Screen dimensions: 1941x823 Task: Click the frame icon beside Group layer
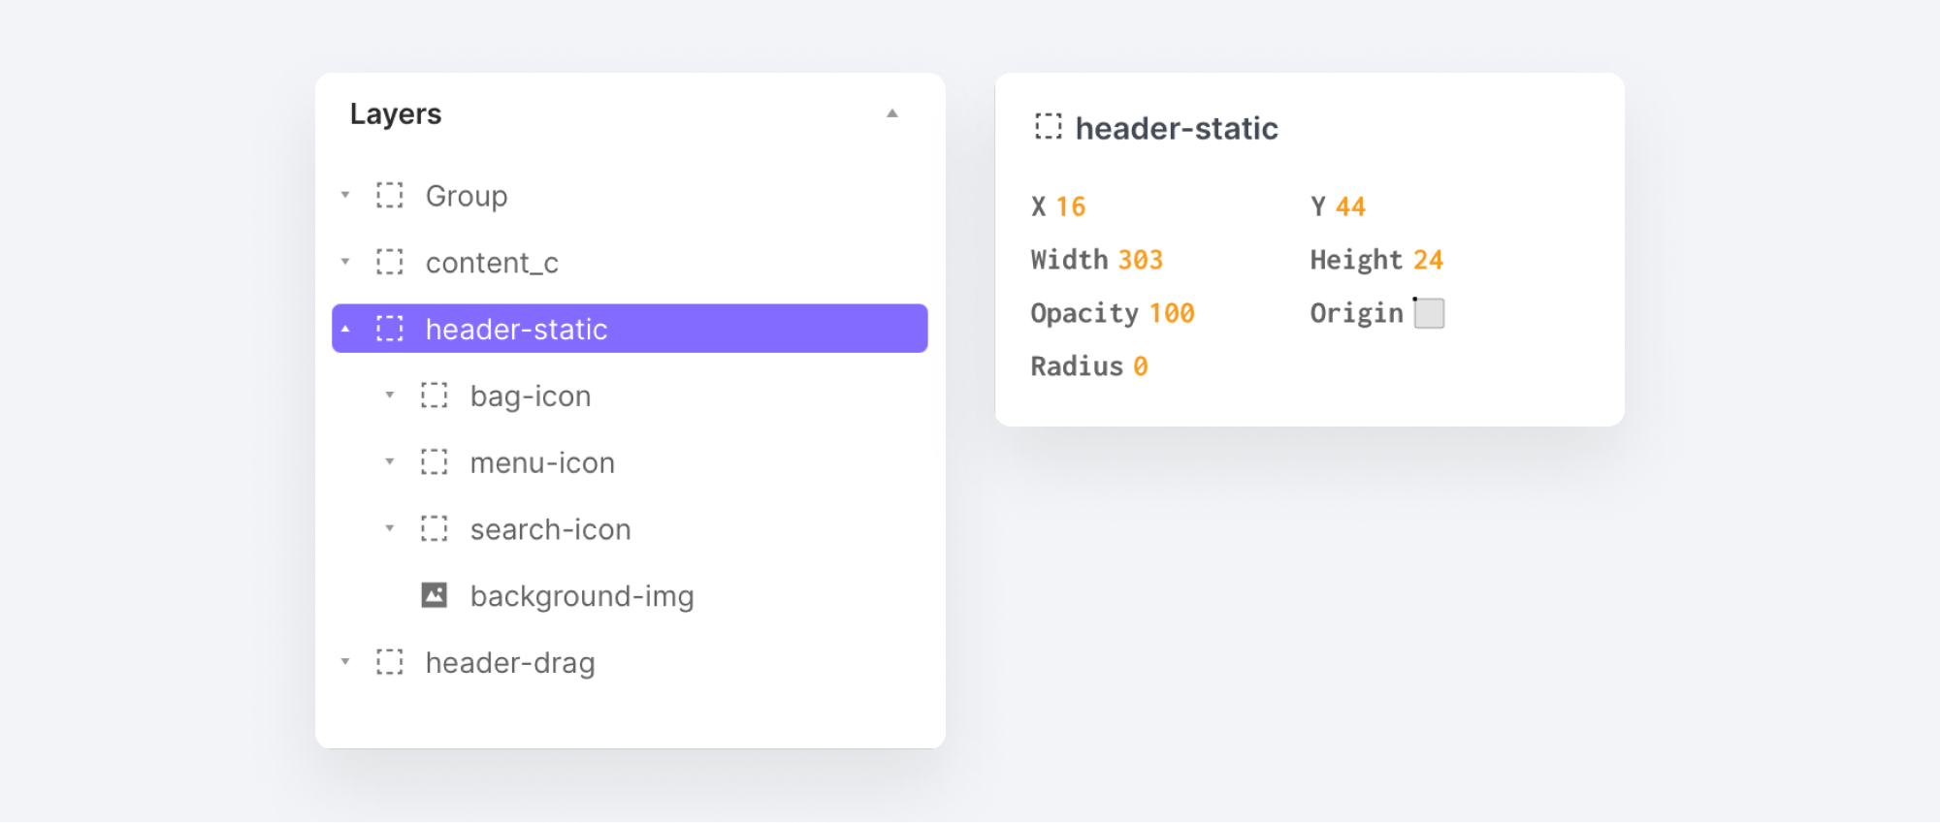click(389, 196)
